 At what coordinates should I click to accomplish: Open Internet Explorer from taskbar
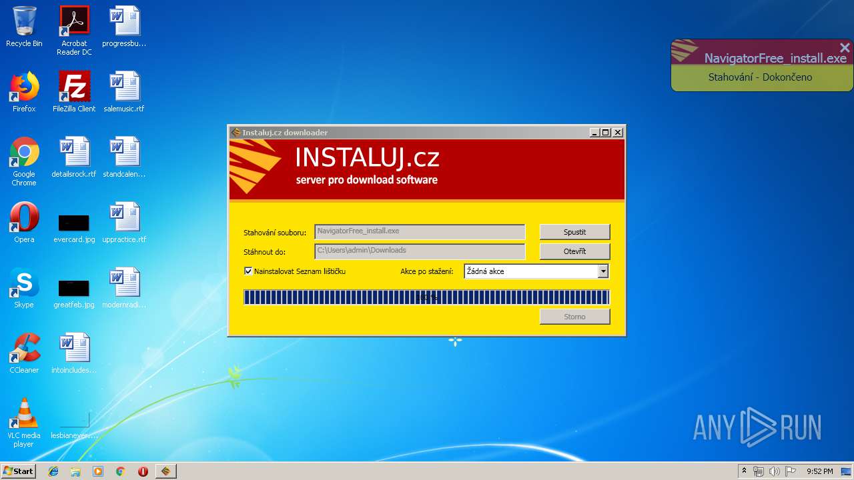(x=53, y=471)
